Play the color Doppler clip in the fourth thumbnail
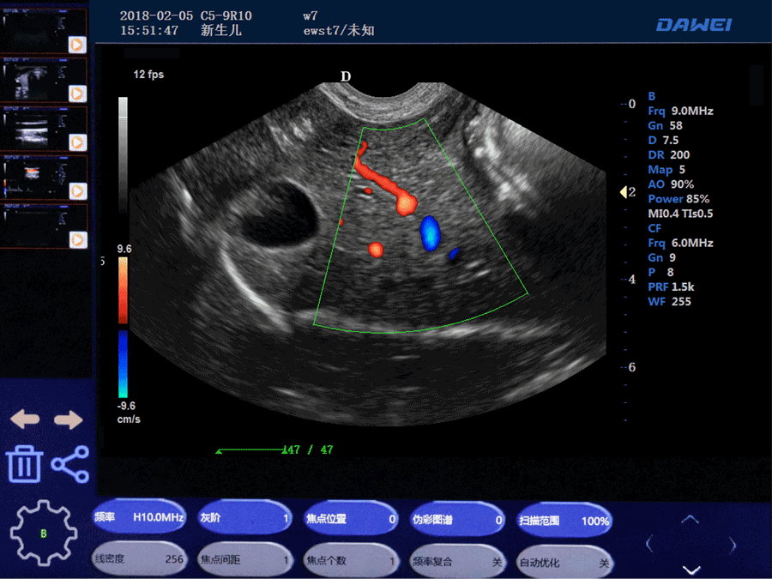 76,191
